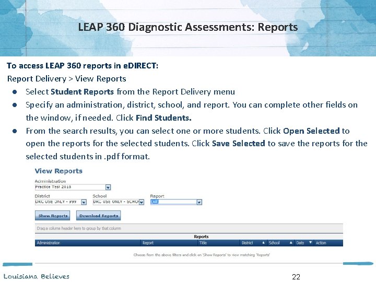Image resolution: width=376 pixels, height=282 pixels.
Task: Click the 'To access LEAP 360 reports' heading
Action: coord(83,65)
